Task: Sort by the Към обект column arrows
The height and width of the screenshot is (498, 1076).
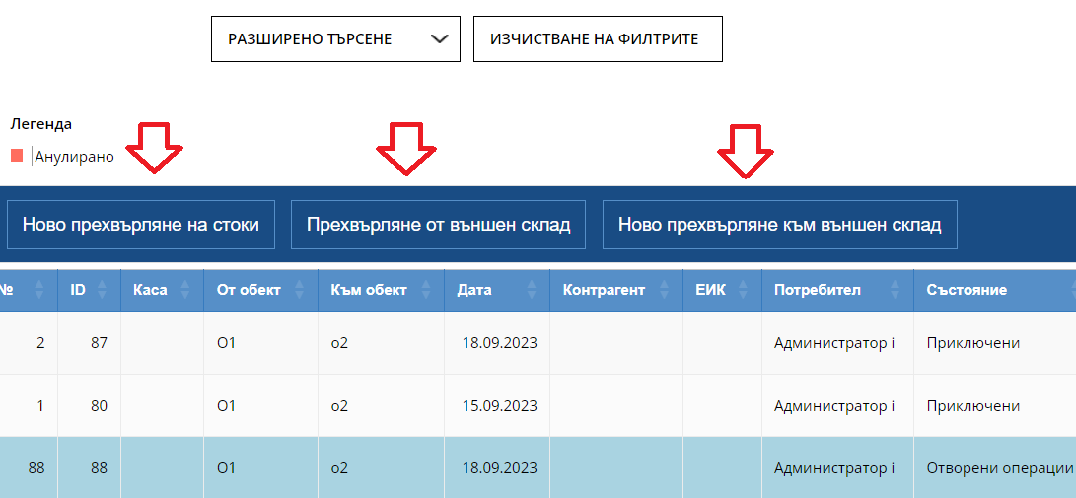Action: click(x=425, y=290)
